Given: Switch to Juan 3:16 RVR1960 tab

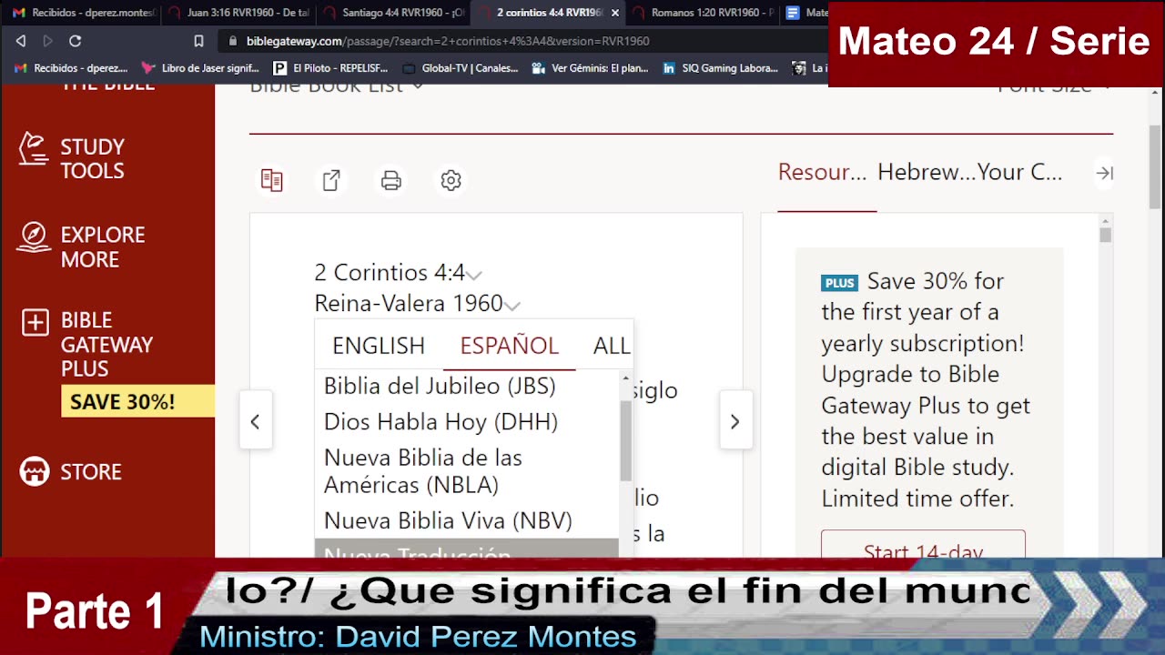Looking at the screenshot, I should click(240, 13).
